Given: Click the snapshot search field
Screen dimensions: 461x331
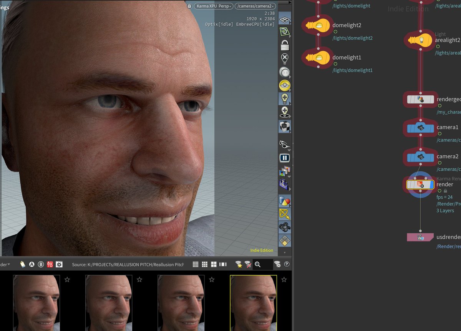Looking at the screenshot, I should (x=263, y=264).
